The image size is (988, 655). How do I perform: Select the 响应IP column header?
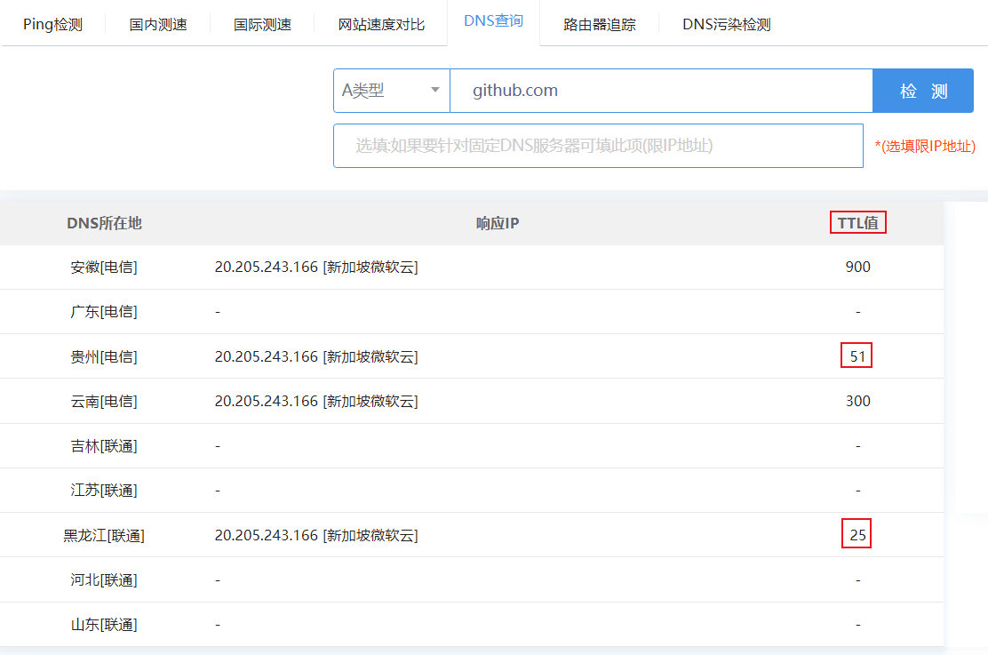(x=498, y=223)
